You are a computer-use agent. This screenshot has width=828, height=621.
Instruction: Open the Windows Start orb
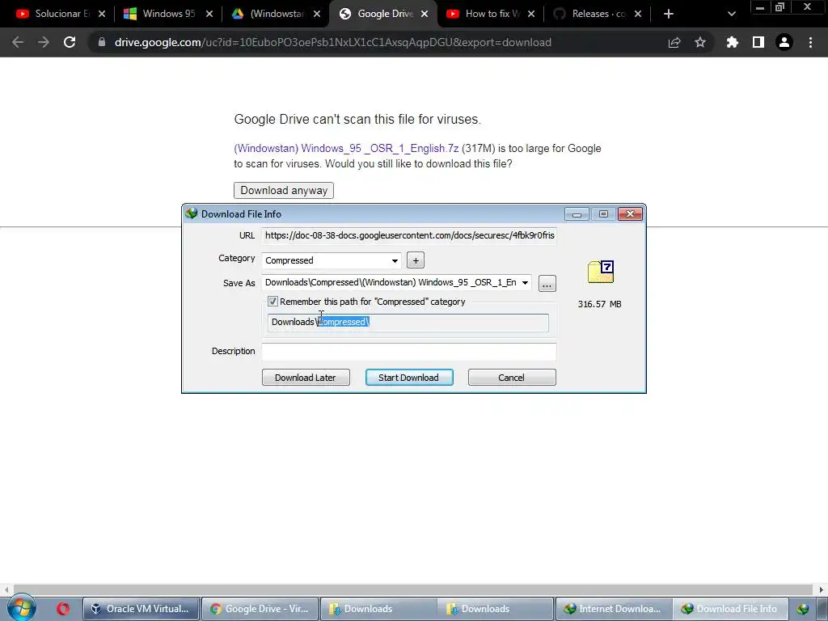tap(21, 608)
